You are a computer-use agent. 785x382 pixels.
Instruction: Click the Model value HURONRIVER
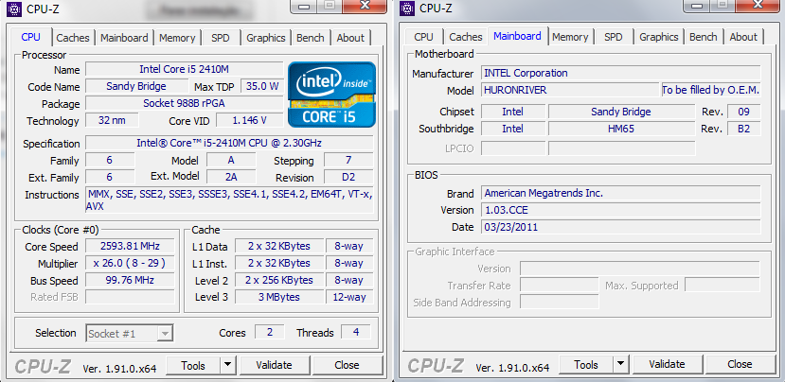tap(570, 90)
